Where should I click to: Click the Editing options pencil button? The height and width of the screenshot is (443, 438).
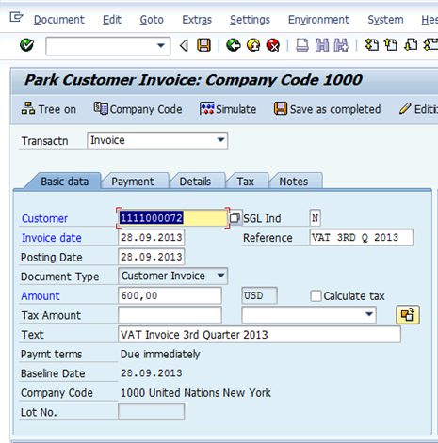pyautogui.click(x=418, y=109)
